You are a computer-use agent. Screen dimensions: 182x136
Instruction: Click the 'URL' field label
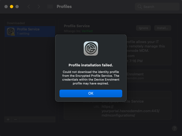tap(97, 107)
